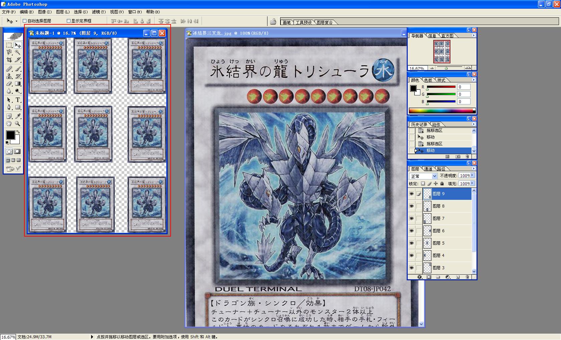The width and height of the screenshot is (561, 340).
Task: Toggle lock transparent pixels
Action: (x=423, y=184)
